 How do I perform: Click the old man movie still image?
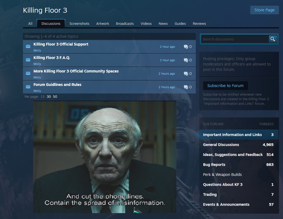pyautogui.click(x=105, y=157)
